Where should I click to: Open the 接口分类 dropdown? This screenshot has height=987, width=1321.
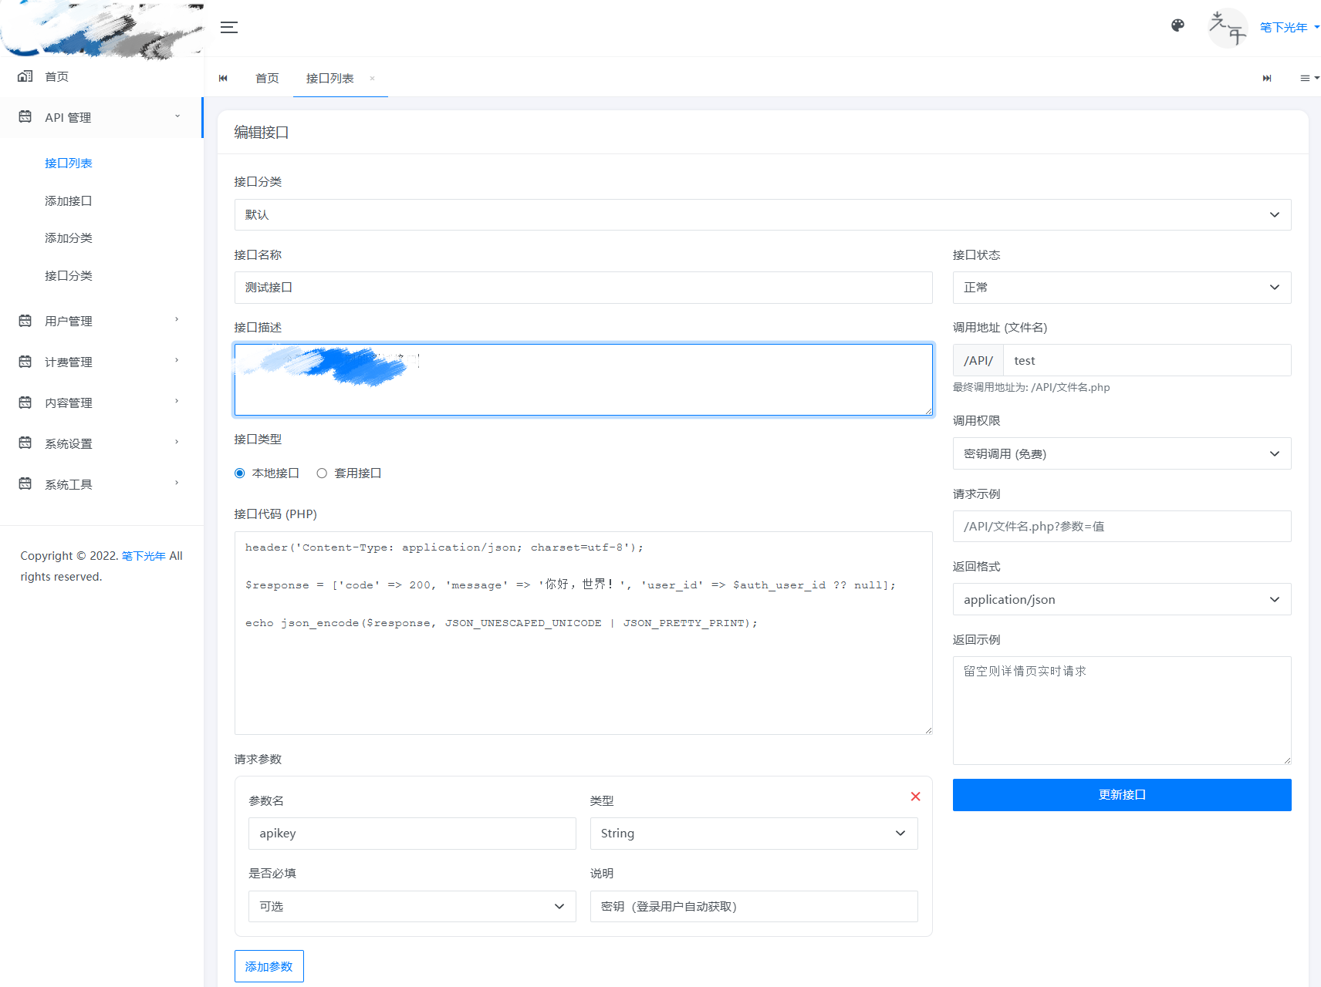762,215
